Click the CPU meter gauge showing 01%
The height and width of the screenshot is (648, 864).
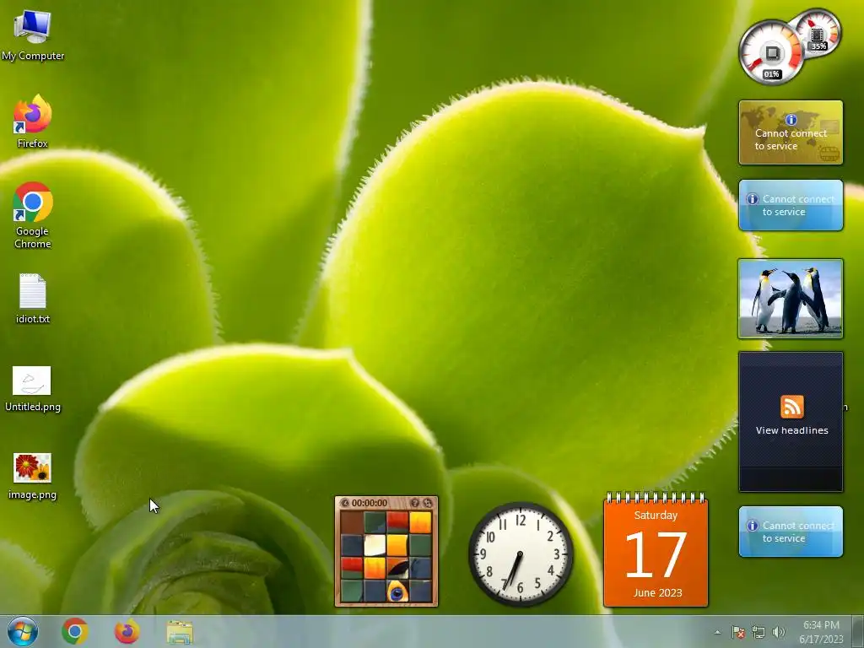click(771, 53)
